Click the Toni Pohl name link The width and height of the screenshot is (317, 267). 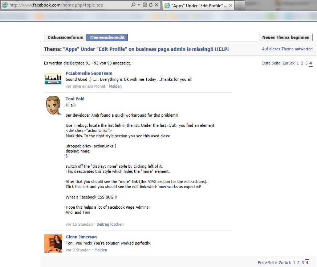75,99
